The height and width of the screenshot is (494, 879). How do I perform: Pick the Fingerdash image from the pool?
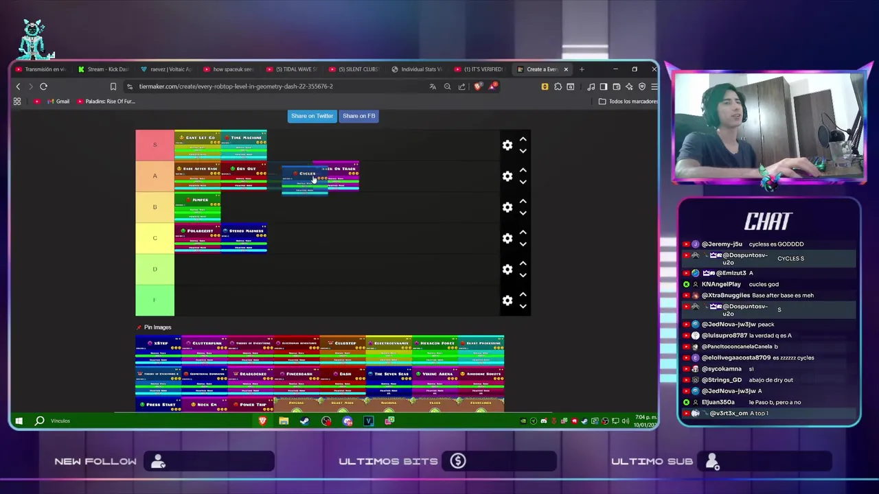pyautogui.click(x=297, y=381)
